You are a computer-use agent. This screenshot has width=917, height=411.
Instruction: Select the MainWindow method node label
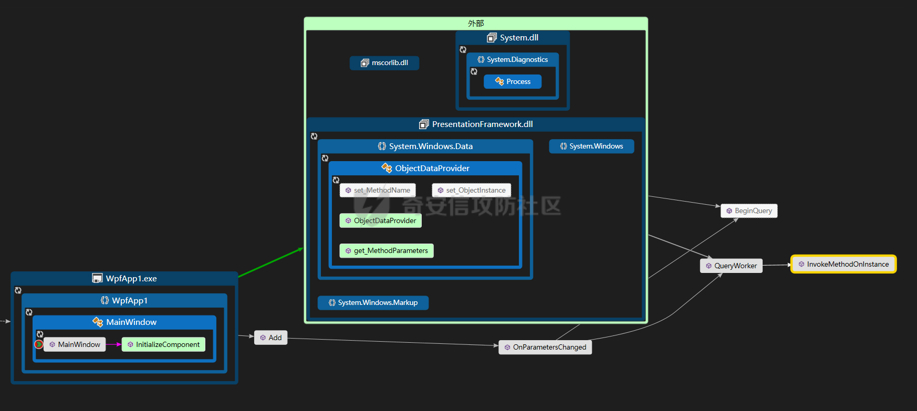pyautogui.click(x=79, y=345)
